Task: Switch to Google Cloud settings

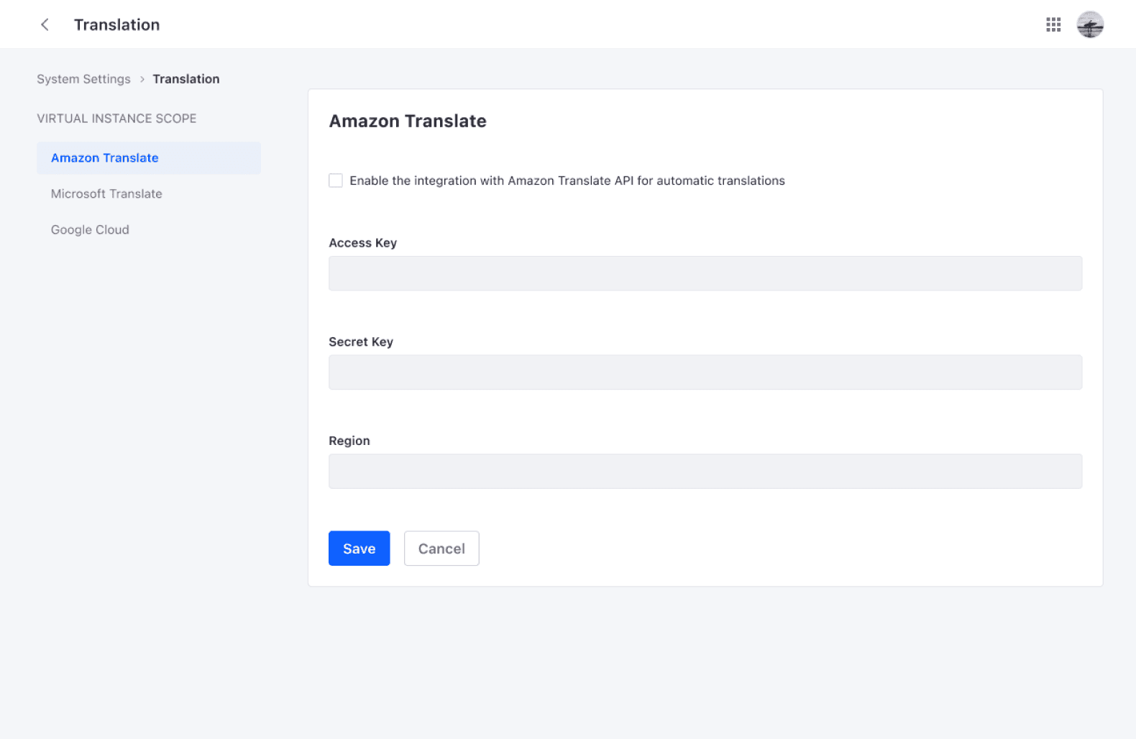Action: [90, 230]
